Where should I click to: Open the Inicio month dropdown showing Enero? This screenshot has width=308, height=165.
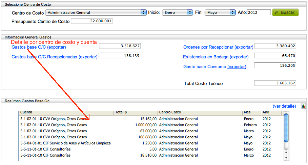pos(177,12)
